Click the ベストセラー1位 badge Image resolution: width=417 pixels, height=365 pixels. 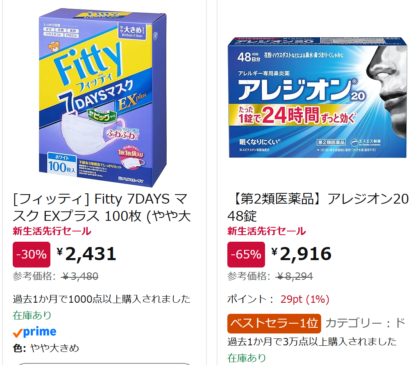pos(274,323)
